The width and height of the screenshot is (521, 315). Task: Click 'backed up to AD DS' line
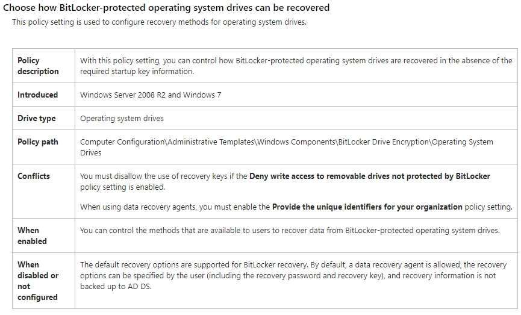point(116,287)
